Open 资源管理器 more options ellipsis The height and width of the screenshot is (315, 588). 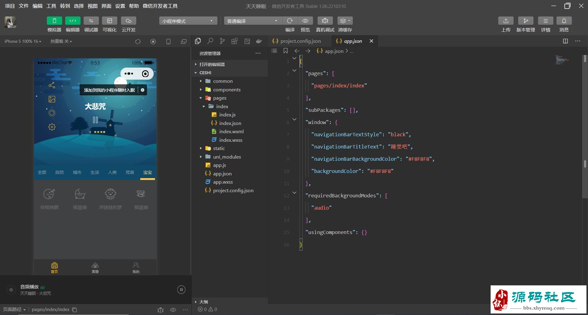pyautogui.click(x=258, y=53)
